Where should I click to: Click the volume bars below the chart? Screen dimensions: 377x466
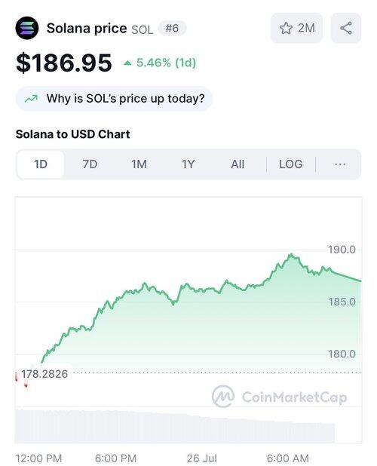175,427
